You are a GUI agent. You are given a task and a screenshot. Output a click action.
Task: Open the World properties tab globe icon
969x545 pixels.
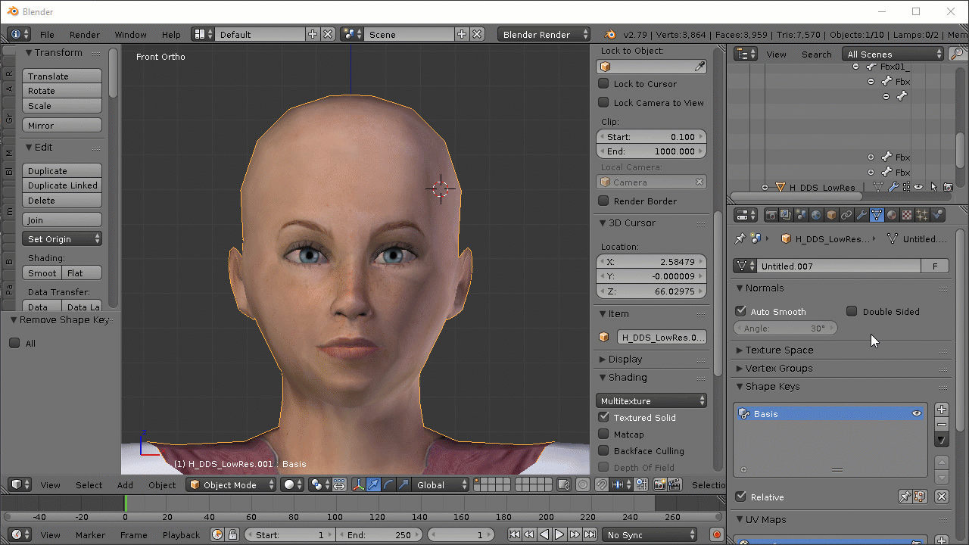point(816,216)
